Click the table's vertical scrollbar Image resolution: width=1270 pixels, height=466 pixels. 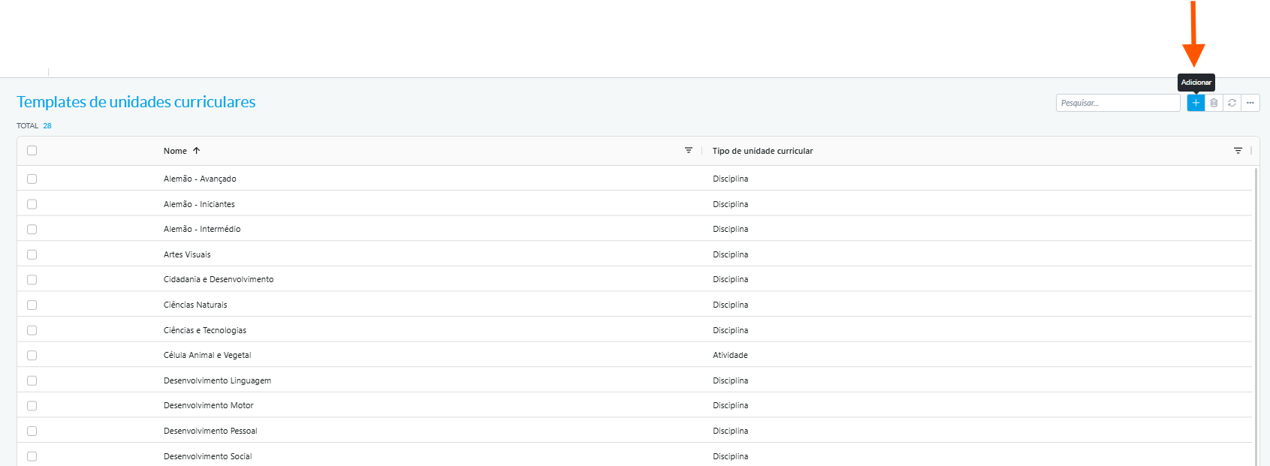pyautogui.click(x=1256, y=315)
